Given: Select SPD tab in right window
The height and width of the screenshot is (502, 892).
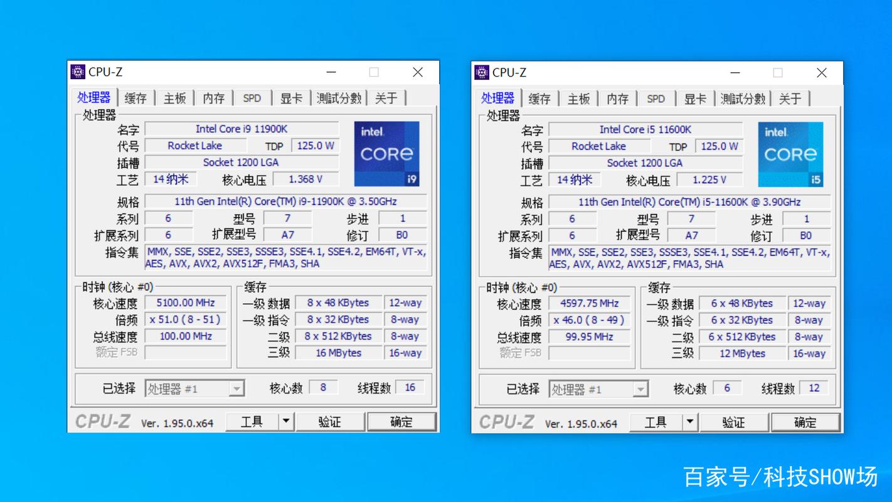Looking at the screenshot, I should [x=656, y=99].
